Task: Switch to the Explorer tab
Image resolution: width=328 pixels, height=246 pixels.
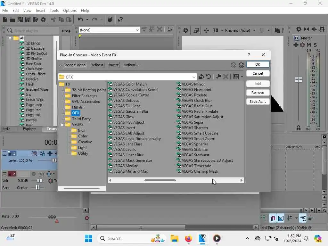Action: [x=29, y=129]
